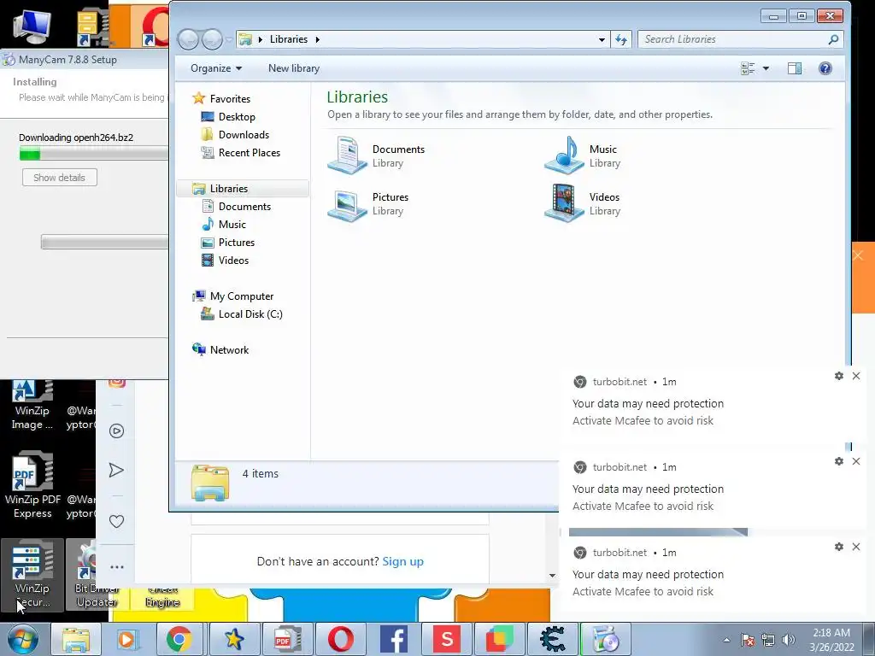Click the Explorer back arrow button
Image resolution: width=875 pixels, height=656 pixels.
click(x=188, y=39)
